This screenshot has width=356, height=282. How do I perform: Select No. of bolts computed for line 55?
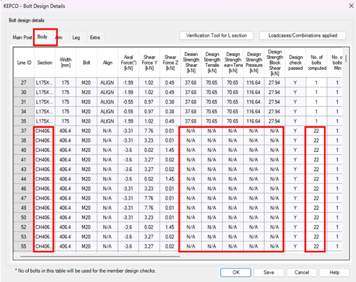(x=316, y=246)
